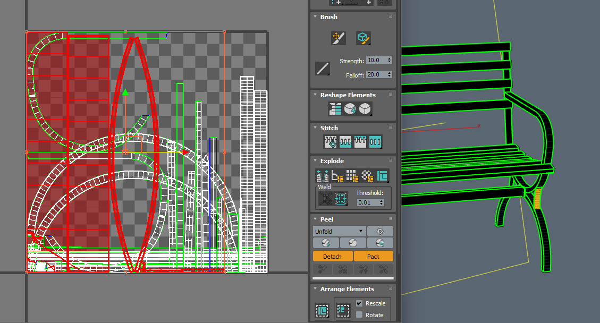
Task: Collapse the Stitch rollout
Action: (328, 128)
